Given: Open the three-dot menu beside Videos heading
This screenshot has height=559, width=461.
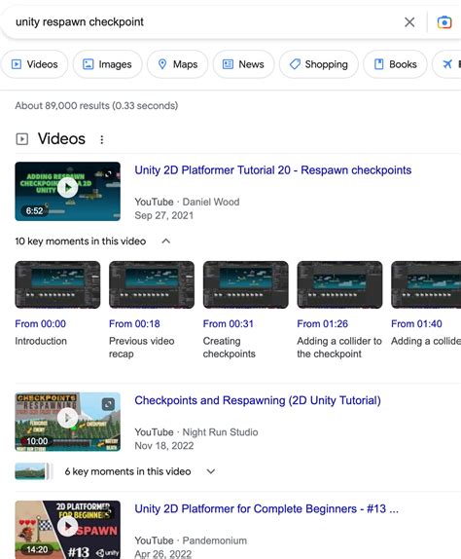Looking at the screenshot, I should 102,139.
